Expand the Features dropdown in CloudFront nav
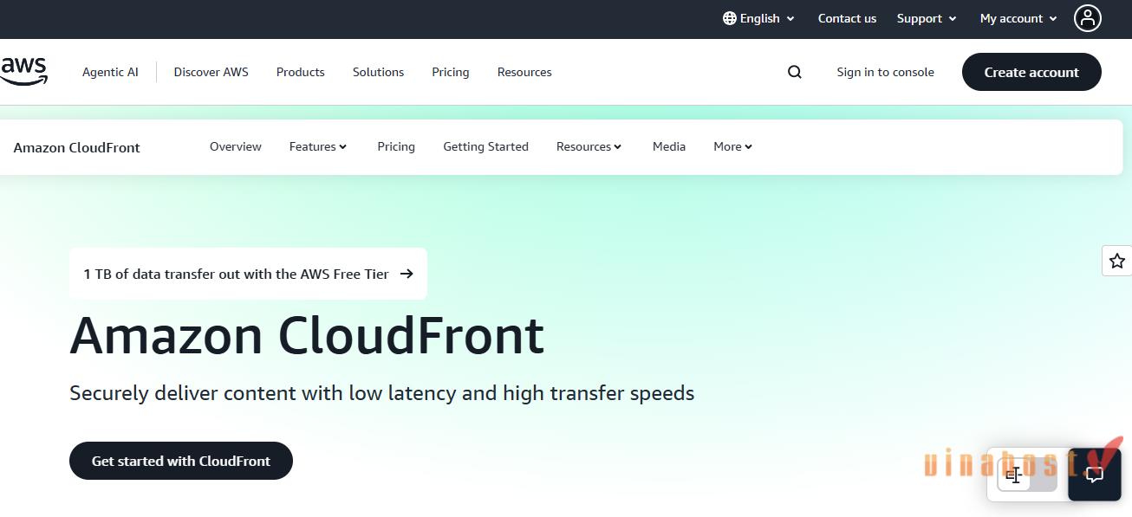 [x=318, y=147]
